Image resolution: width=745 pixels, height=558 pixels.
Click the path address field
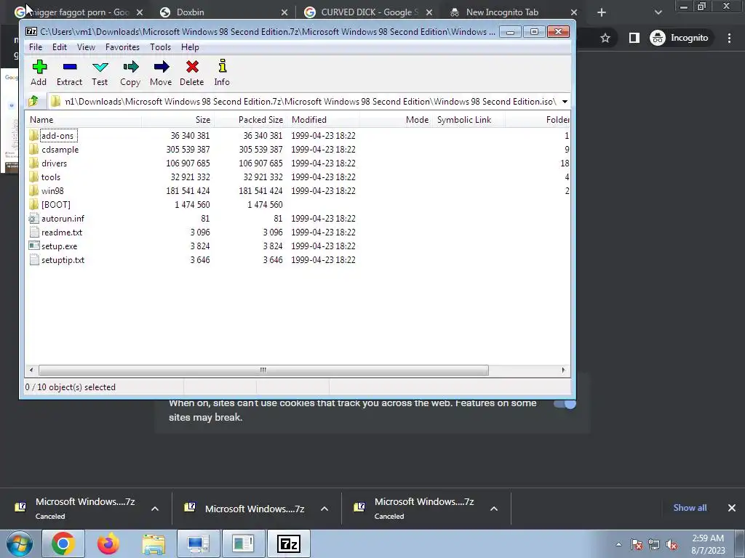click(304, 102)
